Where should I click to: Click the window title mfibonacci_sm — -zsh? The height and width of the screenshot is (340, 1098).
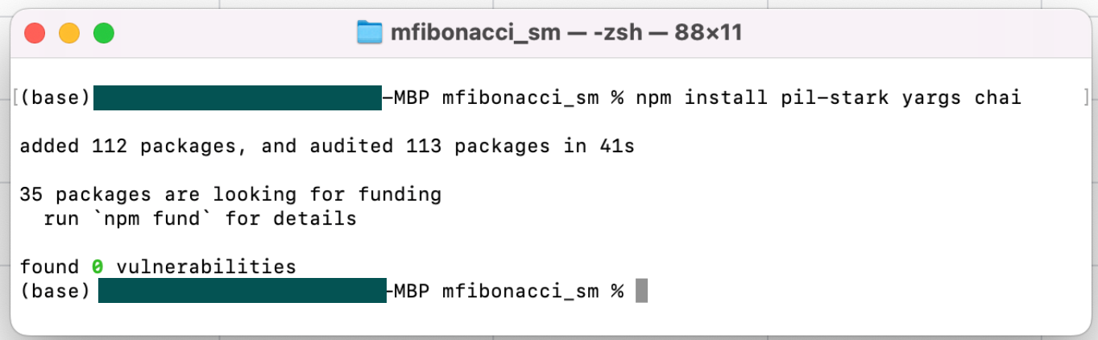click(x=564, y=33)
